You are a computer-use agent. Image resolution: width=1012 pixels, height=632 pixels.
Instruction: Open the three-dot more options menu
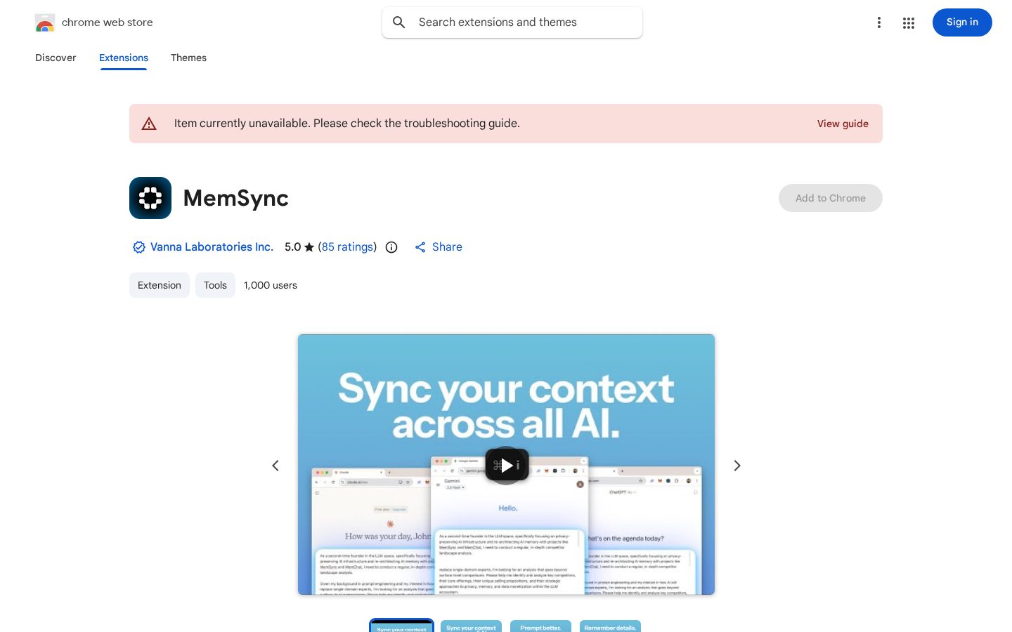[878, 22]
